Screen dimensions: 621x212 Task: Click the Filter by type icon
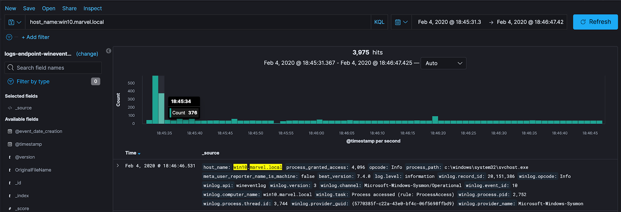[x=10, y=81]
